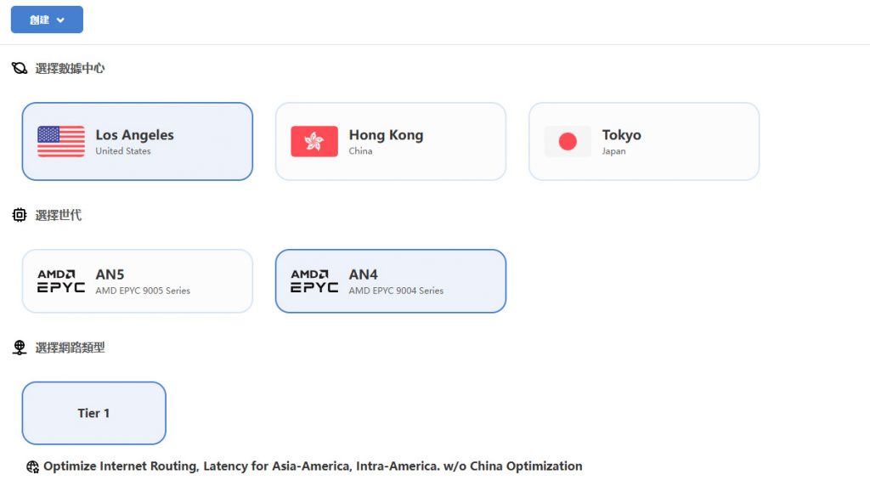Click the AMD EPYC logo on AN4 card
The height and width of the screenshot is (492, 870).
314,281
